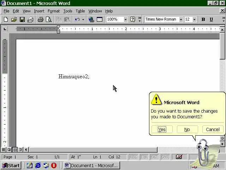Open the undo history dropdown arrow

(x=83, y=19)
